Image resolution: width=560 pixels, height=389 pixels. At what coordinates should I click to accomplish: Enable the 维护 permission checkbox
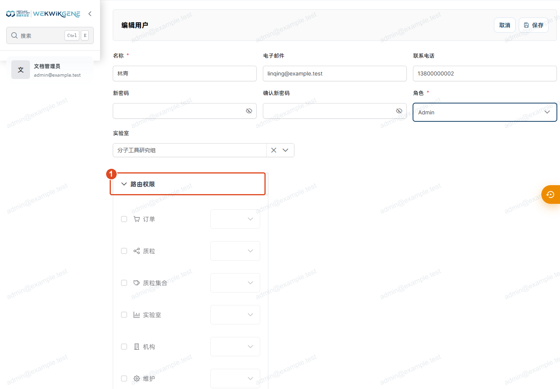(x=124, y=378)
